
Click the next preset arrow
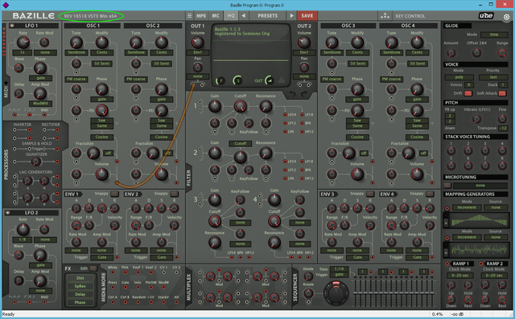click(x=291, y=16)
